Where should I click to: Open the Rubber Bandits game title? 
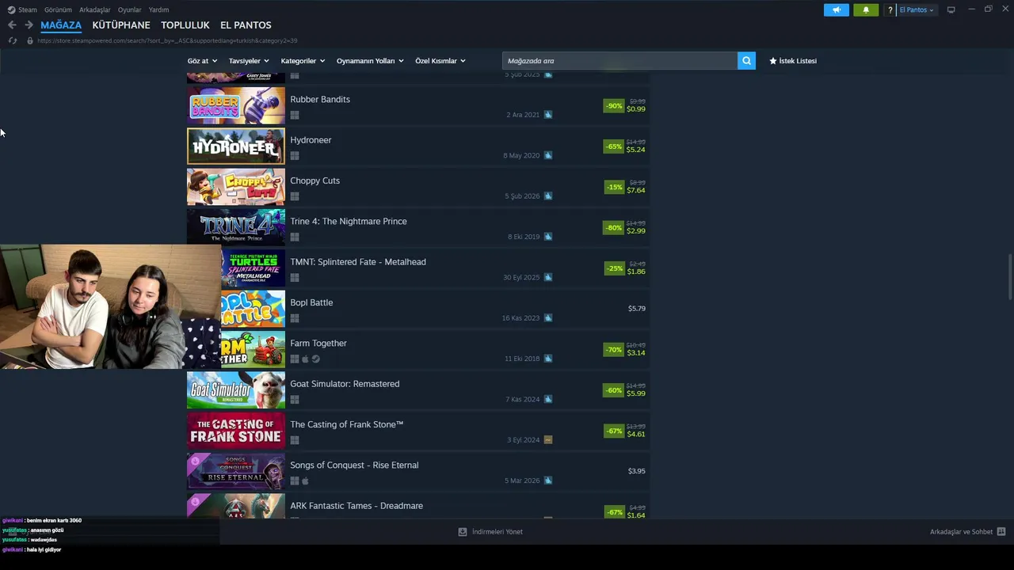320,100
